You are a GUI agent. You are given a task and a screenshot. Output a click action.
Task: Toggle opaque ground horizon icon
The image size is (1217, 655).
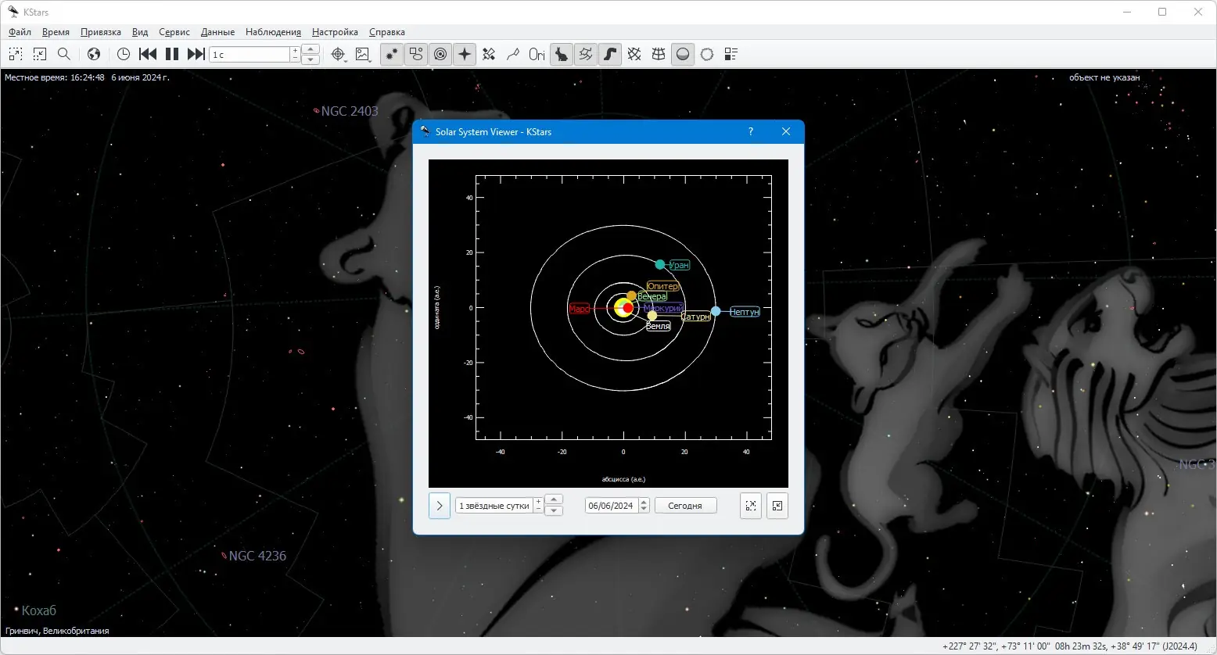point(683,54)
